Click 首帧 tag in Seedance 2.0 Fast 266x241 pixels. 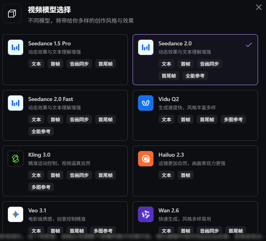click(x=55, y=119)
